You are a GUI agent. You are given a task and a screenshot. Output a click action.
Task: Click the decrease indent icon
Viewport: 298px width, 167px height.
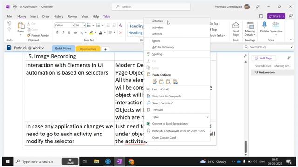(108, 25)
